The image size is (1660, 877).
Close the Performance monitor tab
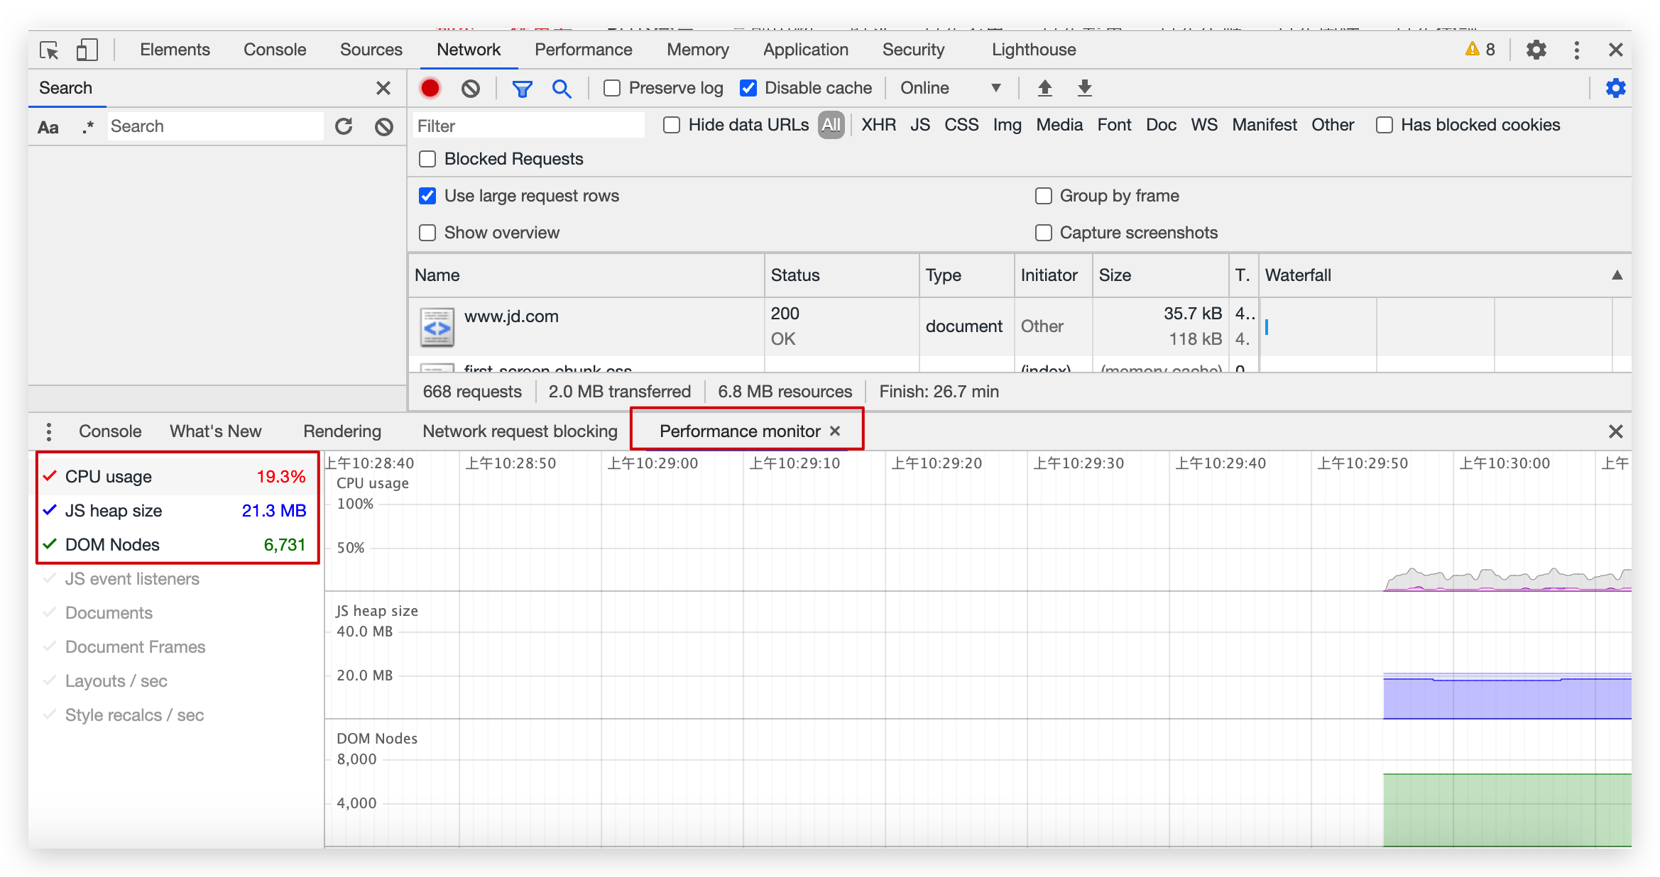pos(835,431)
